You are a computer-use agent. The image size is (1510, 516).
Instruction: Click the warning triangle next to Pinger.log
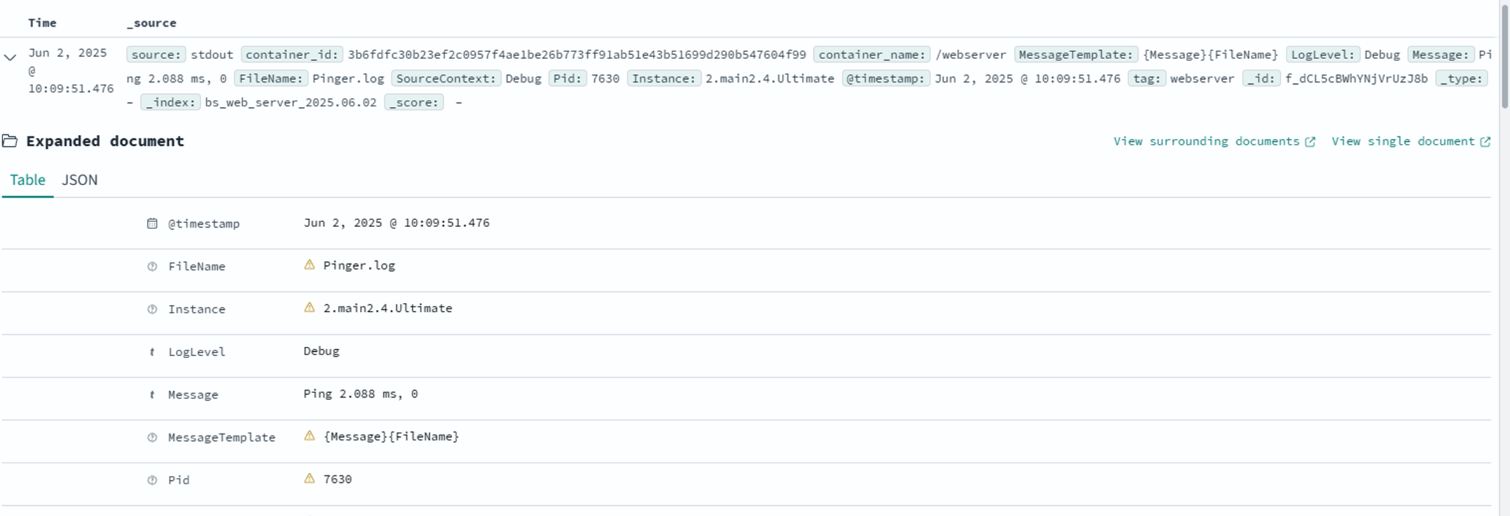[310, 265]
